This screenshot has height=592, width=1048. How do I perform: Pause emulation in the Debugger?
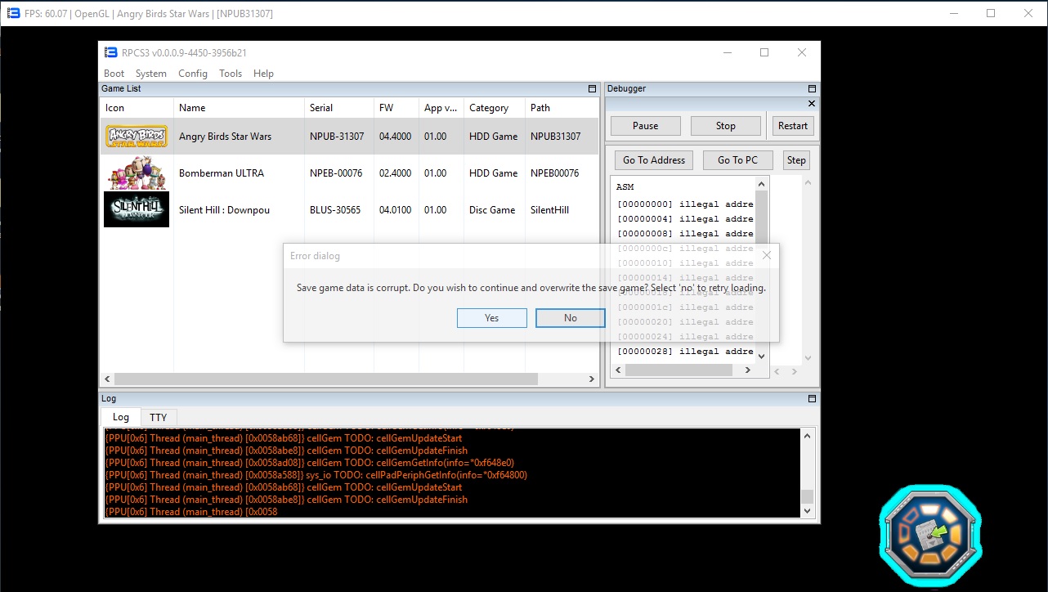tap(645, 126)
